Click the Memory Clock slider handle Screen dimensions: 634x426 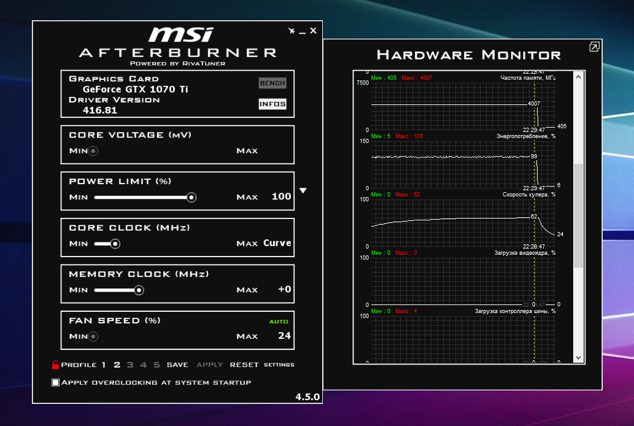coord(139,290)
